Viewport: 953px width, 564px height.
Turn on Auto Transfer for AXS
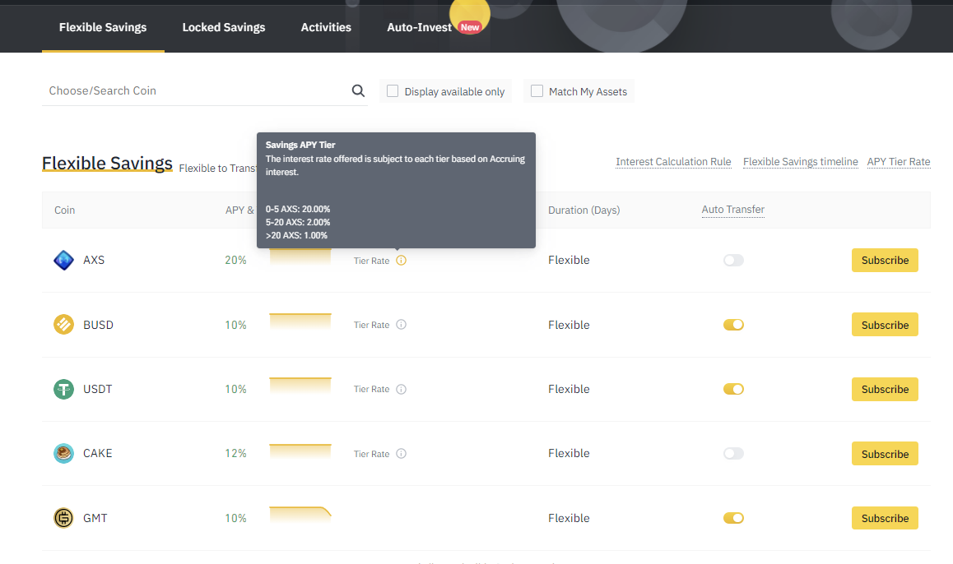tap(732, 261)
